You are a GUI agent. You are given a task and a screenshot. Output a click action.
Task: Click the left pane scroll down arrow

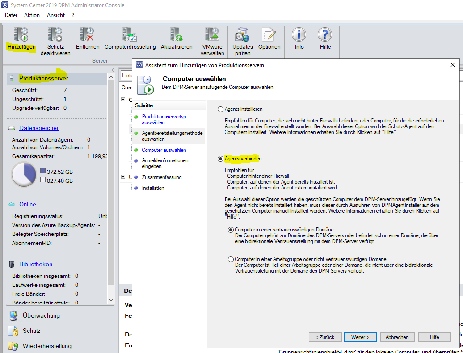[x=111, y=300]
